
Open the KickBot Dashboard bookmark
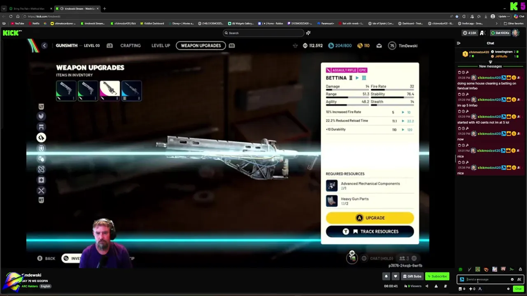(x=152, y=23)
